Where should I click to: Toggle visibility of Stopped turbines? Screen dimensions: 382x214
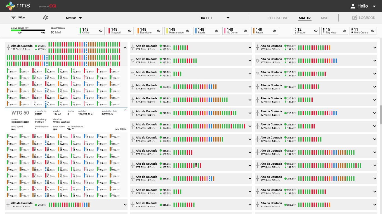coord(130,31)
